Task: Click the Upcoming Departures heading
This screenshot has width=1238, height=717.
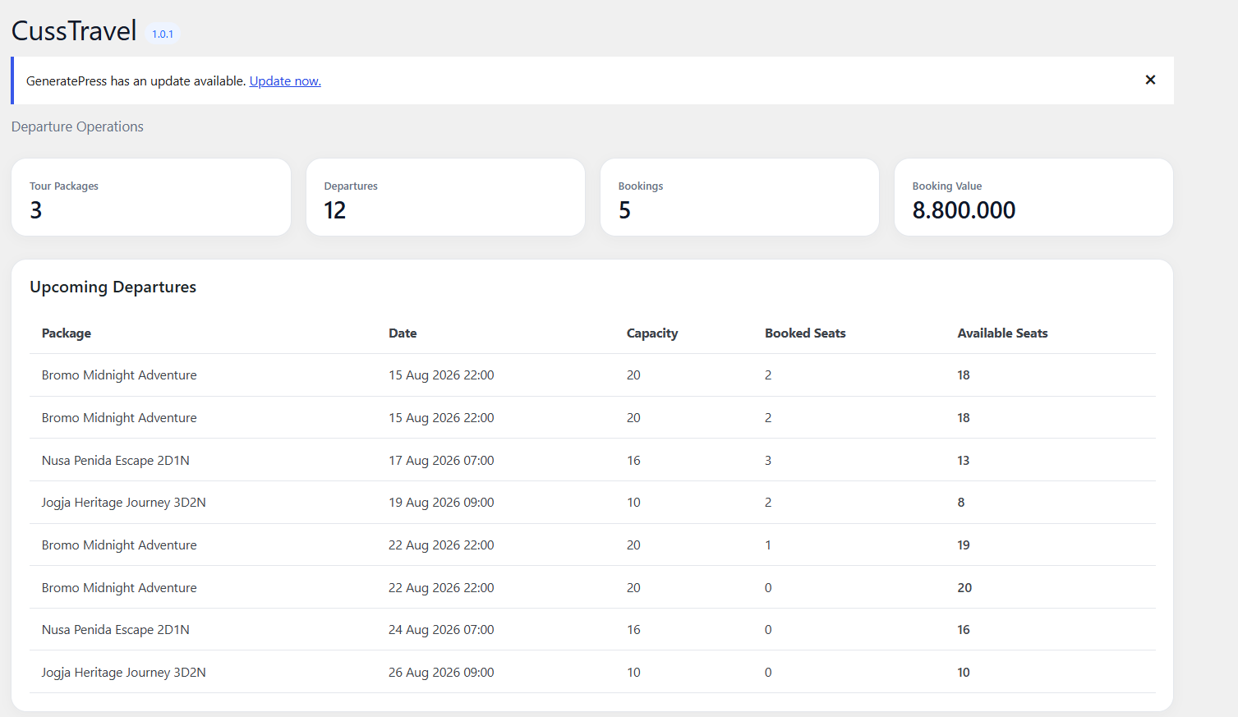Action: point(113,287)
